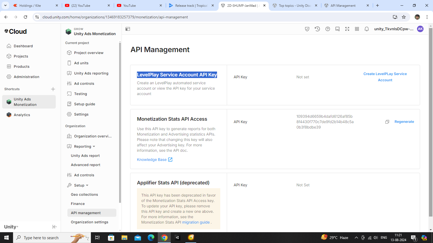Select Organization settings in the sidebar

click(x=89, y=222)
